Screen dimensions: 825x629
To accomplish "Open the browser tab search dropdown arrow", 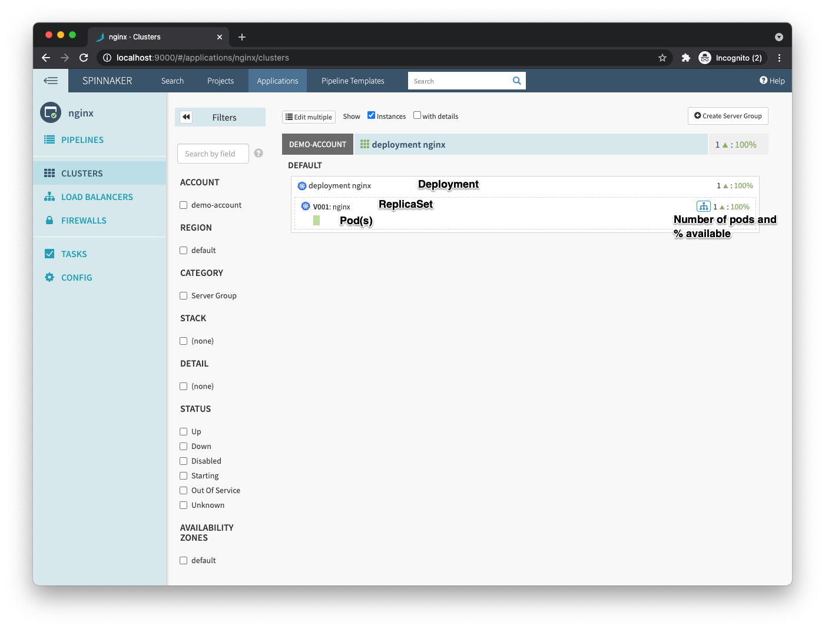I will click(779, 37).
